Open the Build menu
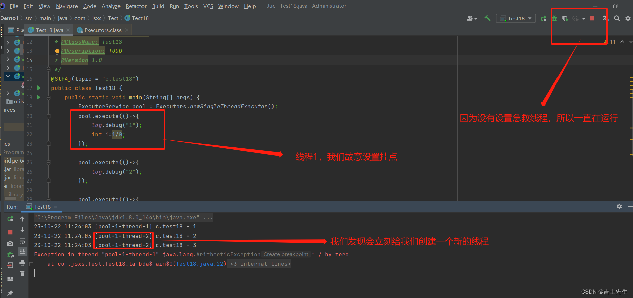633x298 pixels. click(158, 6)
